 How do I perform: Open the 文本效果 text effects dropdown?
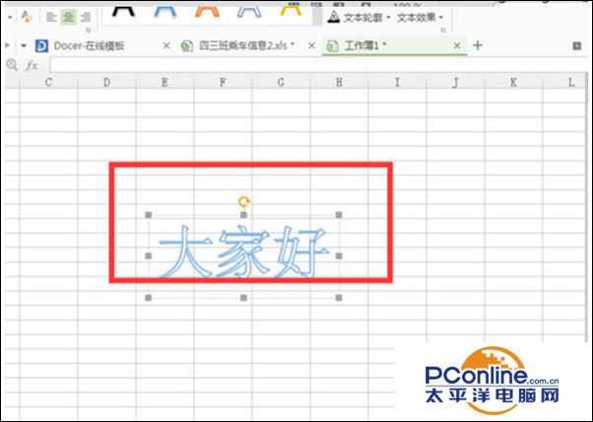pos(420,18)
